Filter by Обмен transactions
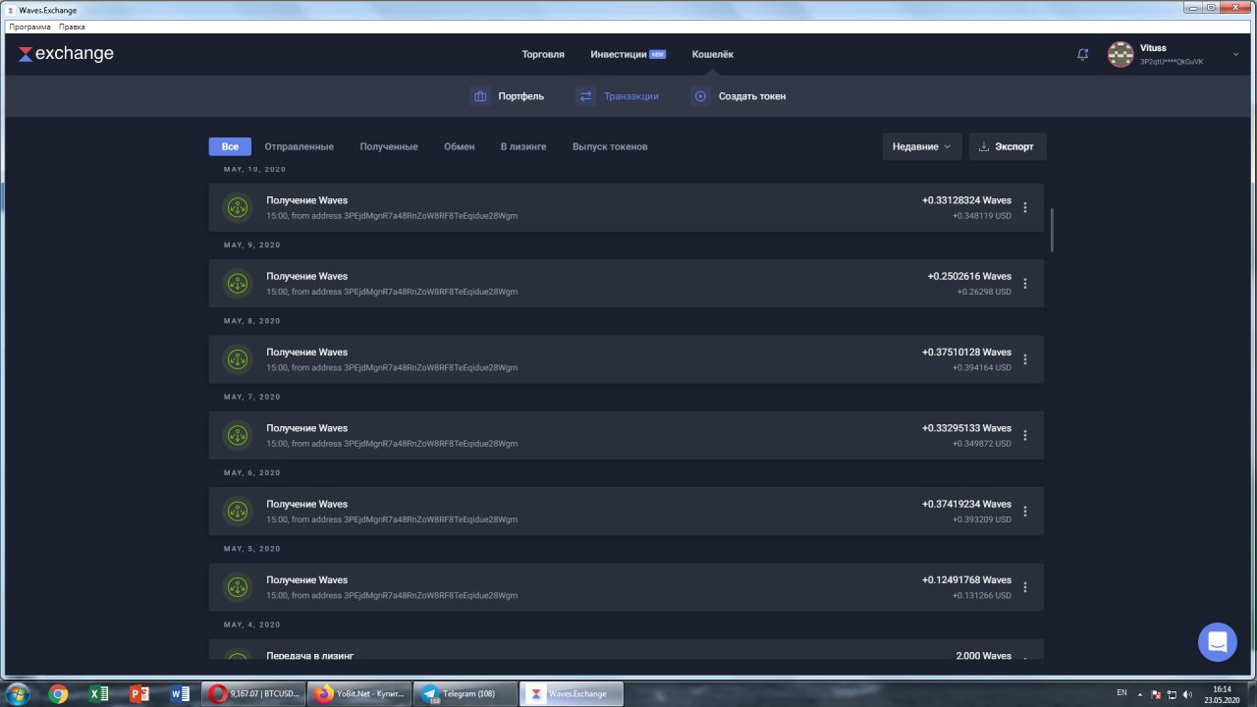 pyautogui.click(x=459, y=146)
